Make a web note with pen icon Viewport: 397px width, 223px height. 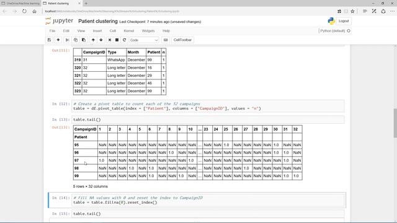[374, 11]
